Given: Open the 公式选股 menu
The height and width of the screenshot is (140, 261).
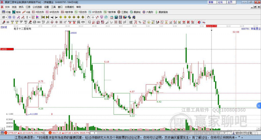Looking at the screenshot, I should pyautogui.click(x=37, y=7).
